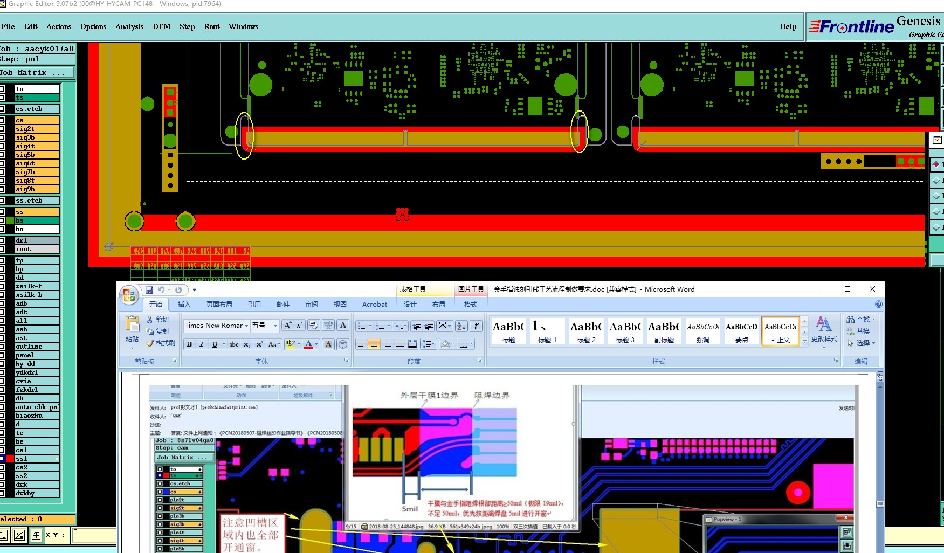Apply text highlight color in Word
This screenshot has width=944, height=553.
(x=290, y=344)
